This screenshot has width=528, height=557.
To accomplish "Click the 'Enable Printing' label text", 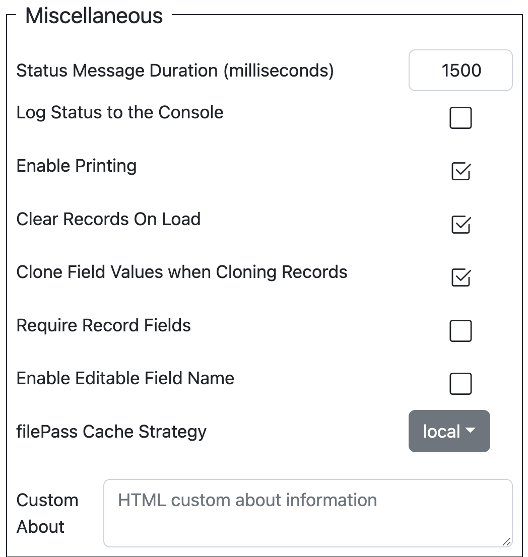I will click(x=77, y=166).
